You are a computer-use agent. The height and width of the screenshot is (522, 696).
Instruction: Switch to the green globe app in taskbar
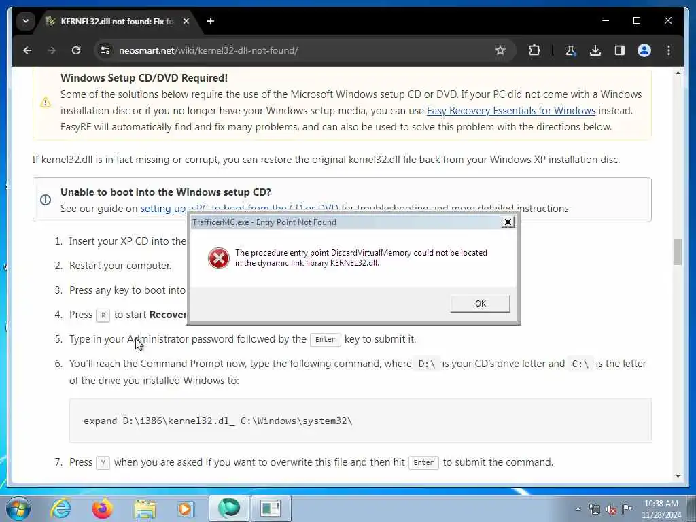pos(229,508)
